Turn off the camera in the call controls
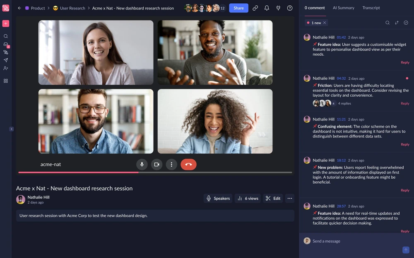Image resolution: width=414 pixels, height=258 pixels. click(x=157, y=164)
